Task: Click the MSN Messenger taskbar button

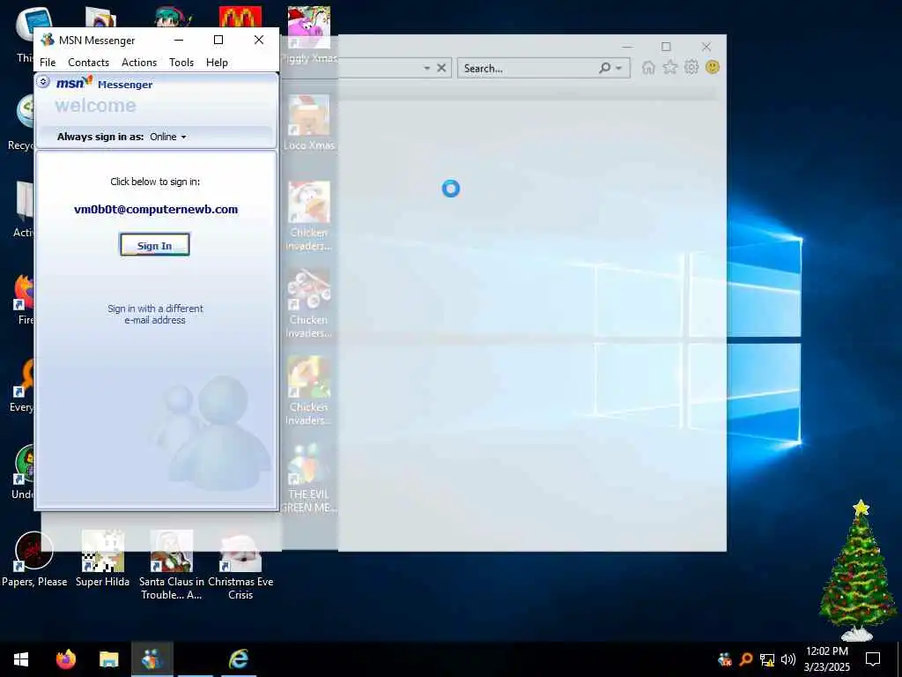Action: pos(152,659)
